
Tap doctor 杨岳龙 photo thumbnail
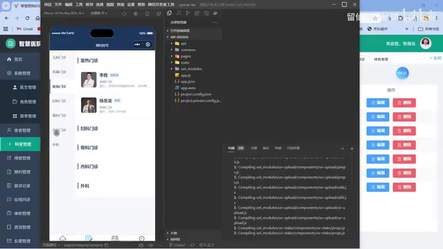tap(89, 105)
